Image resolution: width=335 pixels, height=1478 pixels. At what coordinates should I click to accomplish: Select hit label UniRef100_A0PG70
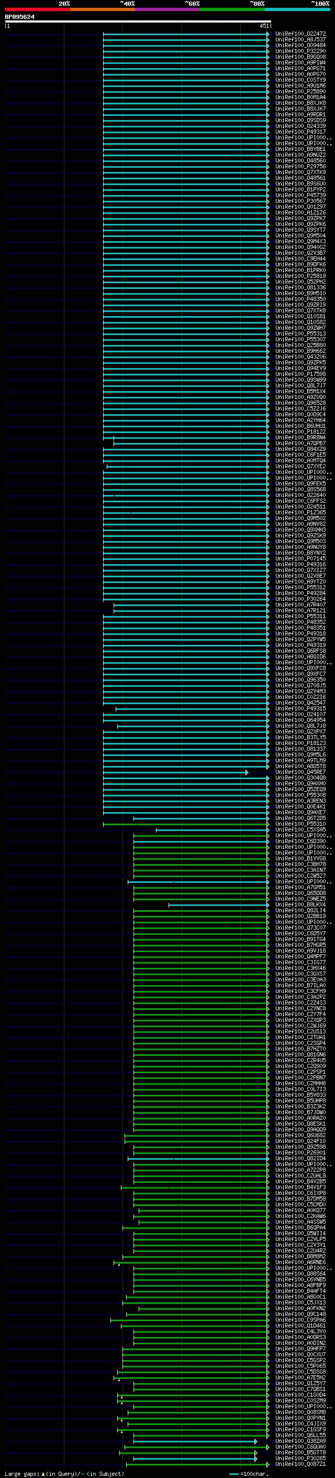(x=300, y=74)
